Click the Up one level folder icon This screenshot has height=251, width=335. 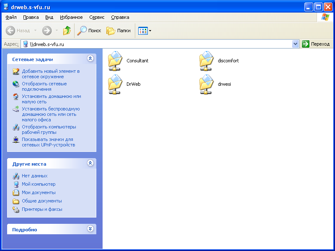point(67,31)
